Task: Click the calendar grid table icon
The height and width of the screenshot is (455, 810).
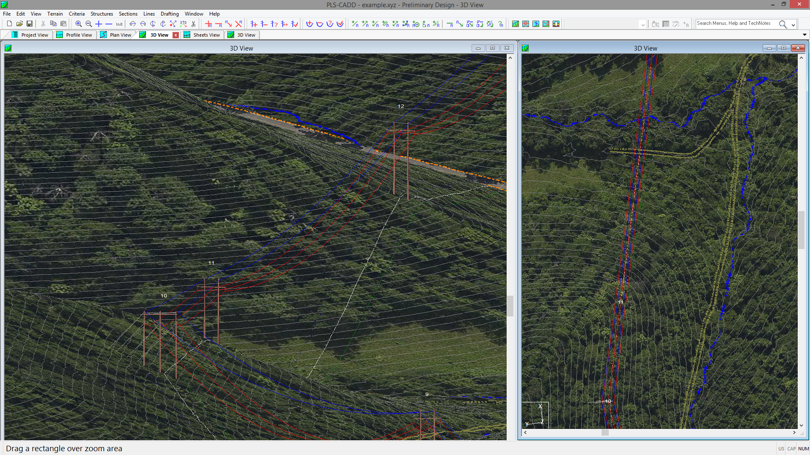Action: (x=666, y=24)
